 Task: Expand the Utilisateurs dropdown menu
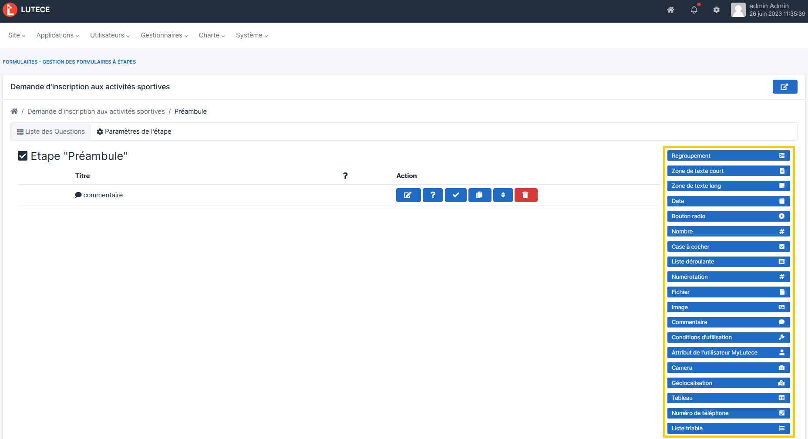(110, 35)
